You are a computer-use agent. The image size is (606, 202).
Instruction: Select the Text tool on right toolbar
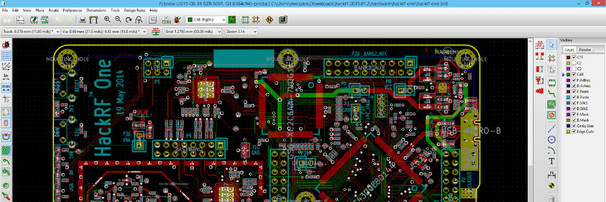click(x=551, y=162)
